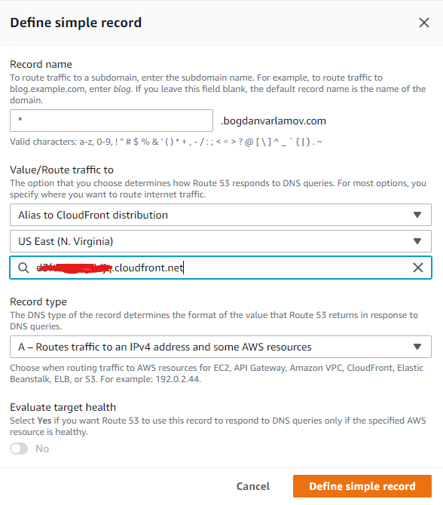
Task: Click the Value/Route traffic to label
Action: 62,170
